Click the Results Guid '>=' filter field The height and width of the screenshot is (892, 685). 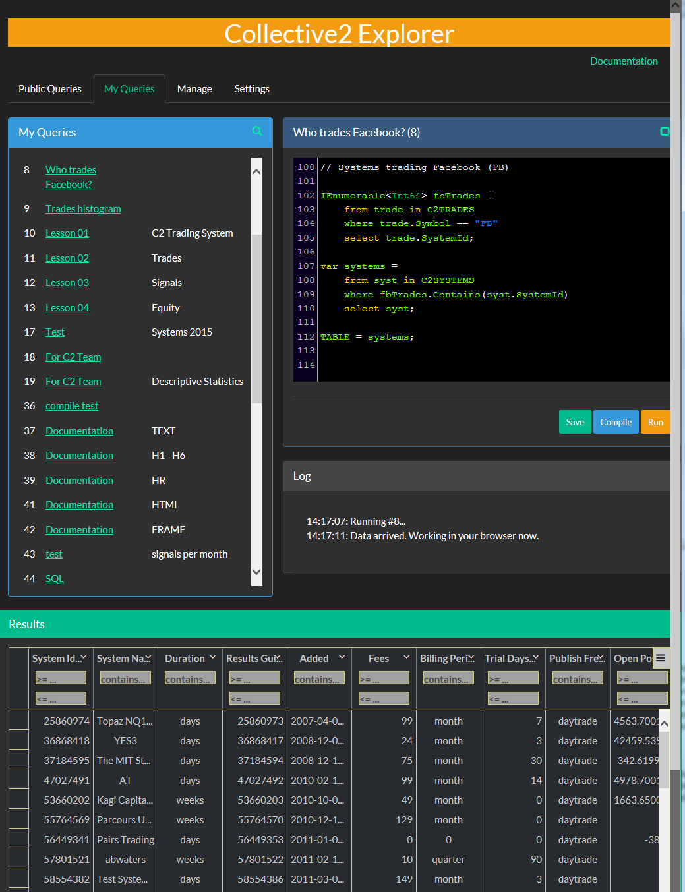point(254,678)
